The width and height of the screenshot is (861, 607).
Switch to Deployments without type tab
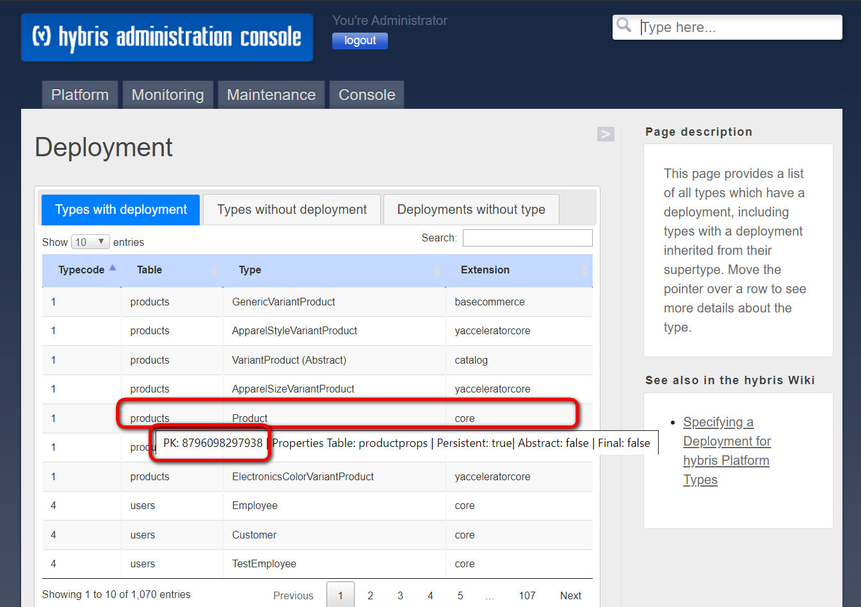coord(471,209)
